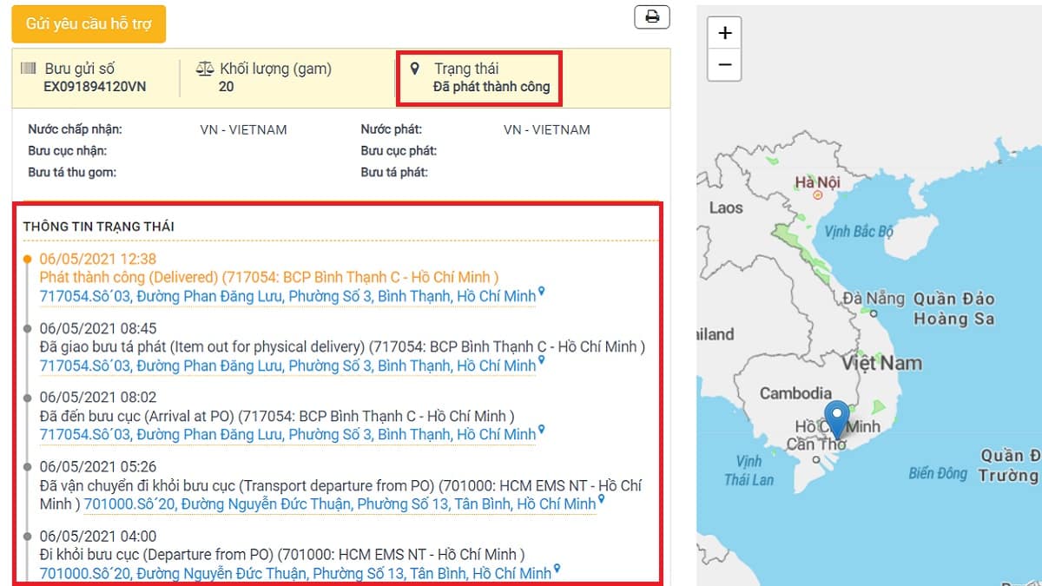Click the printer icon button
This screenshot has height=586, width=1042.
(x=652, y=16)
